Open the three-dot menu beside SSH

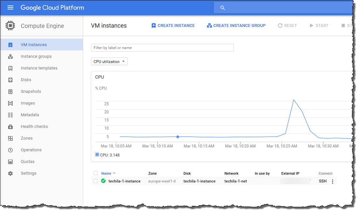[x=332, y=181]
